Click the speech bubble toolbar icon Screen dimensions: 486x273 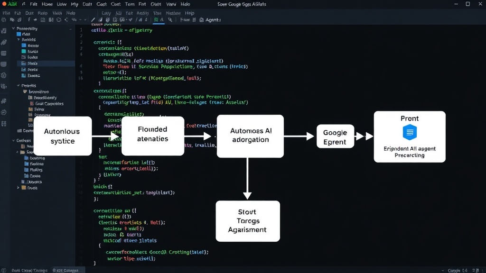[58, 20]
